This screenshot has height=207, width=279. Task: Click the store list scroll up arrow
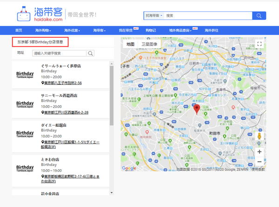[x=112, y=64]
